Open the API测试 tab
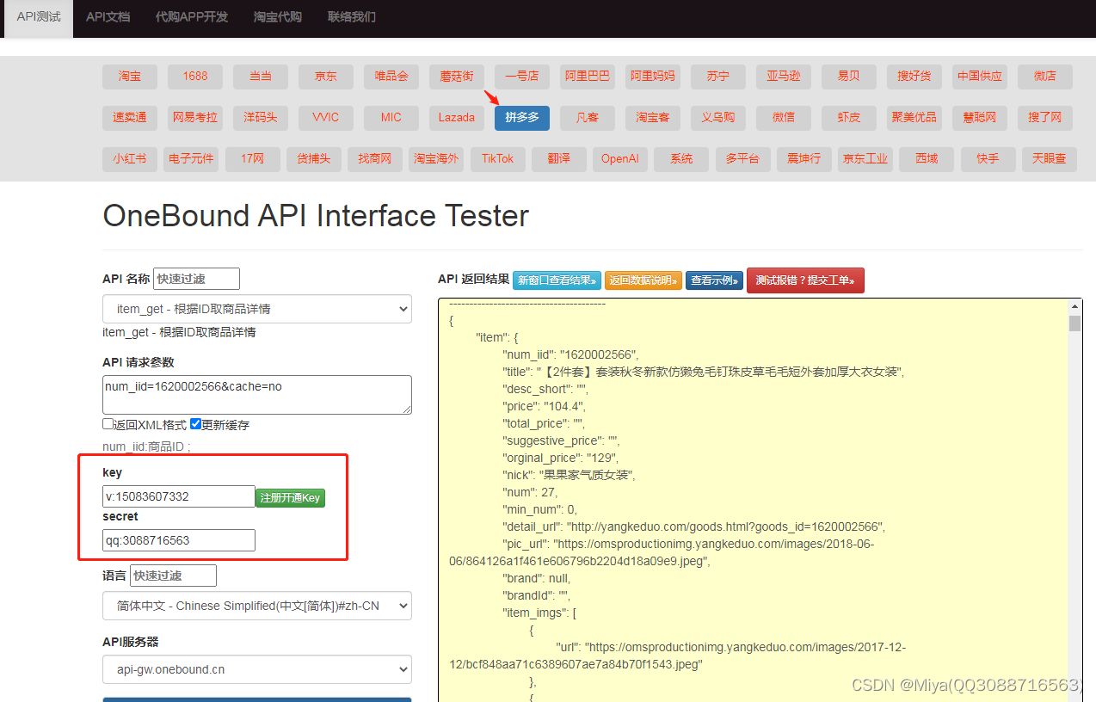 (39, 17)
